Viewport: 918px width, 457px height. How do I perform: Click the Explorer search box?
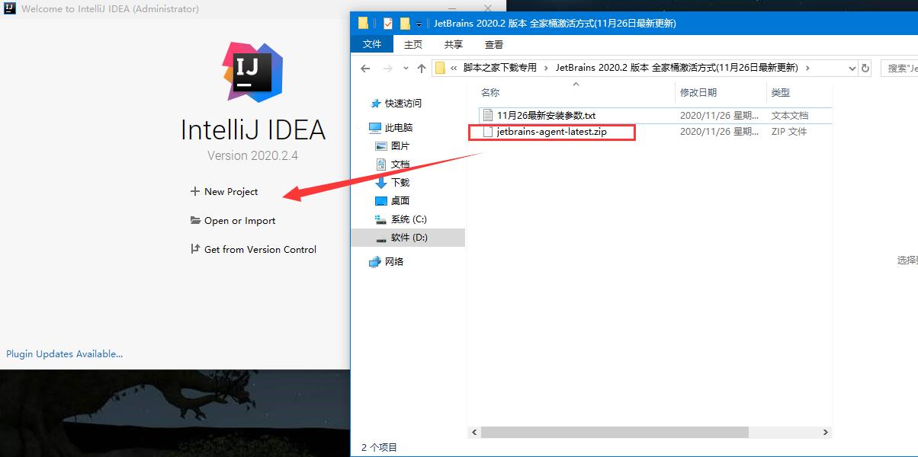pos(899,68)
